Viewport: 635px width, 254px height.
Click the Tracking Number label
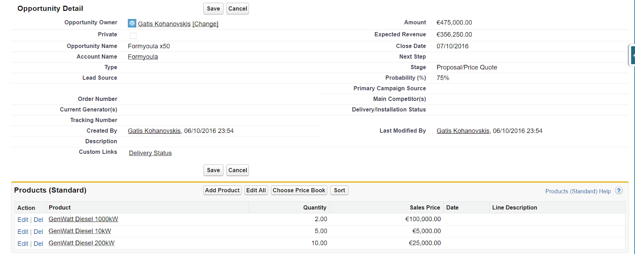[94, 120]
